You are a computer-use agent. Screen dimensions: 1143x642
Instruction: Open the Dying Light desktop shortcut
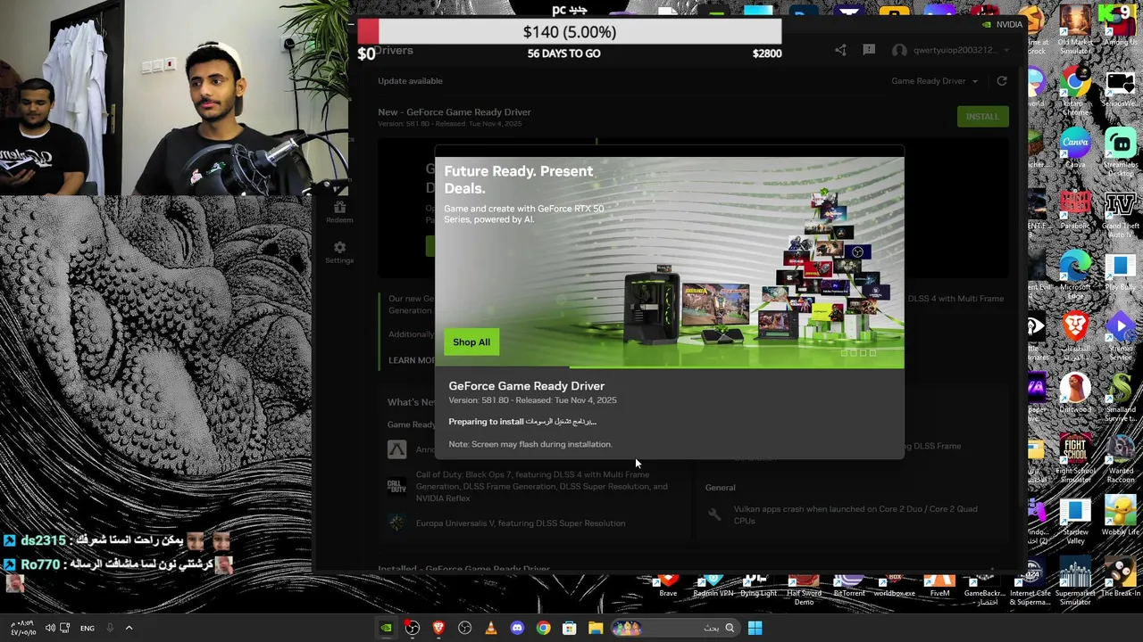(x=758, y=587)
